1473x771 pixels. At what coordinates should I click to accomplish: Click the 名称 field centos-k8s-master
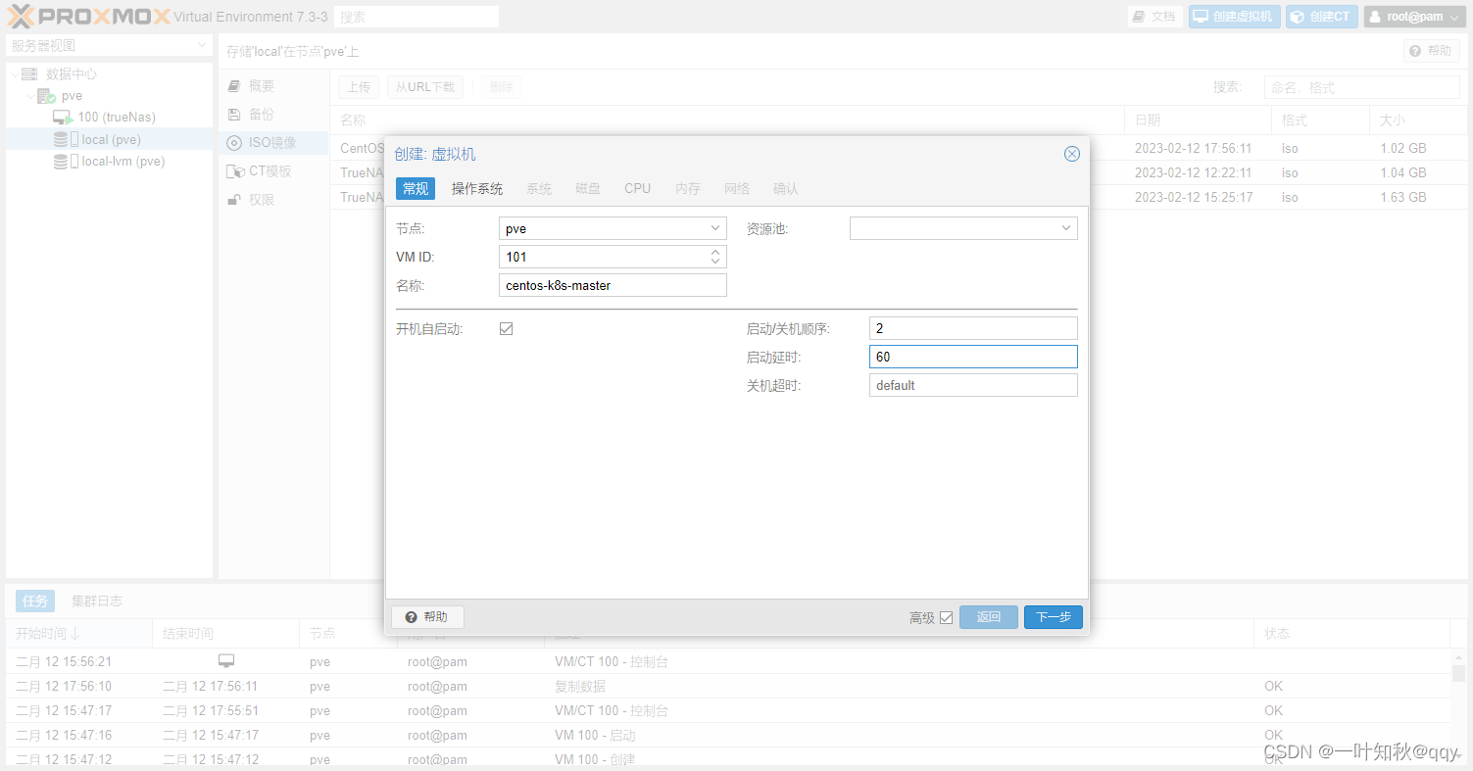(613, 285)
